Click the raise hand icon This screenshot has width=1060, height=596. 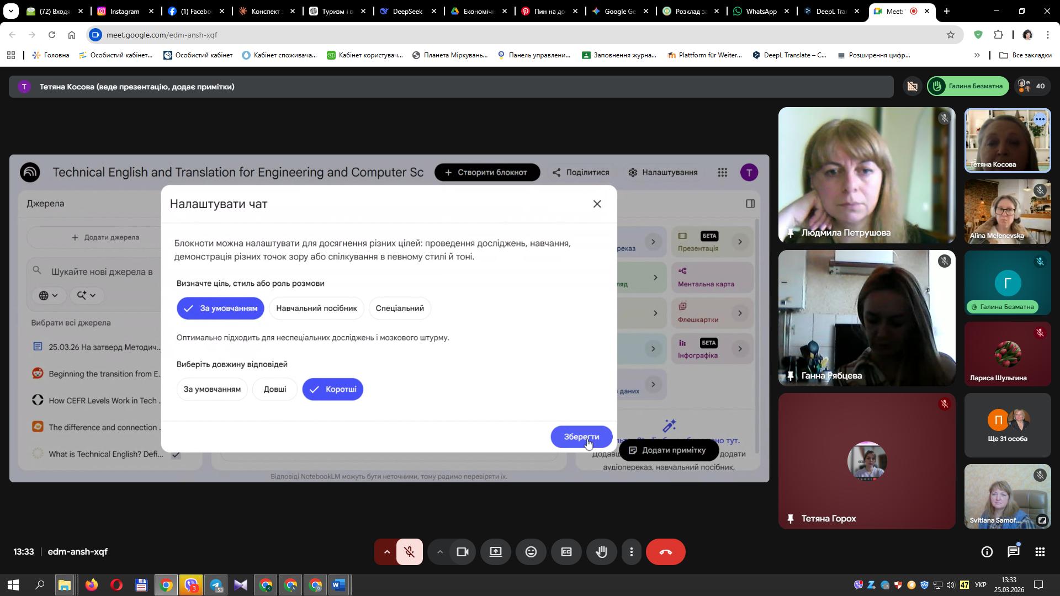[x=601, y=552]
